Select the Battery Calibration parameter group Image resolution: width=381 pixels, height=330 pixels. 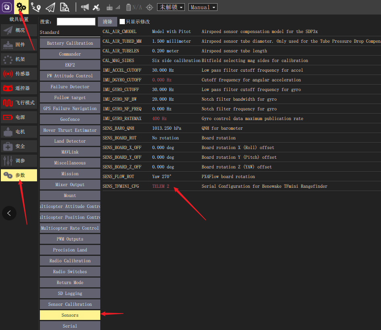[x=70, y=43]
